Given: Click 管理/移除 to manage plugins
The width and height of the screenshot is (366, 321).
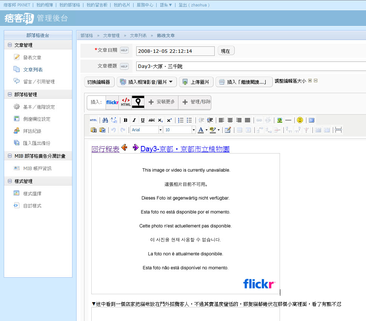Looking at the screenshot, I should click(195, 102).
